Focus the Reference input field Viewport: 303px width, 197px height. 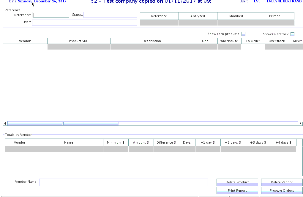[51, 15]
